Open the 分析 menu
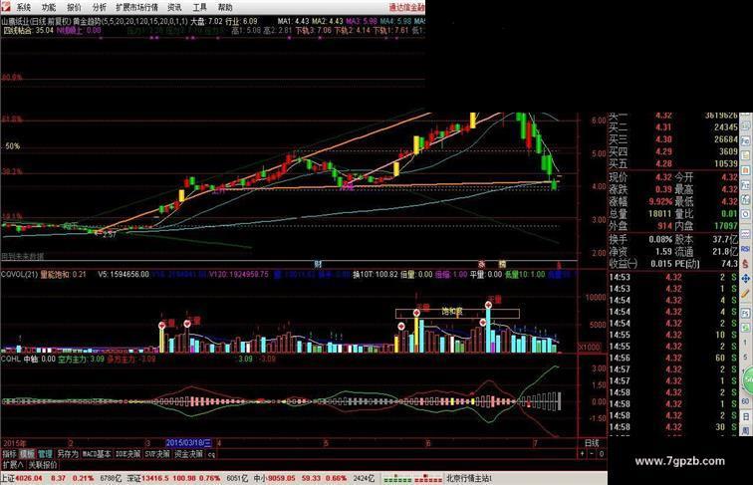 (x=100, y=7)
